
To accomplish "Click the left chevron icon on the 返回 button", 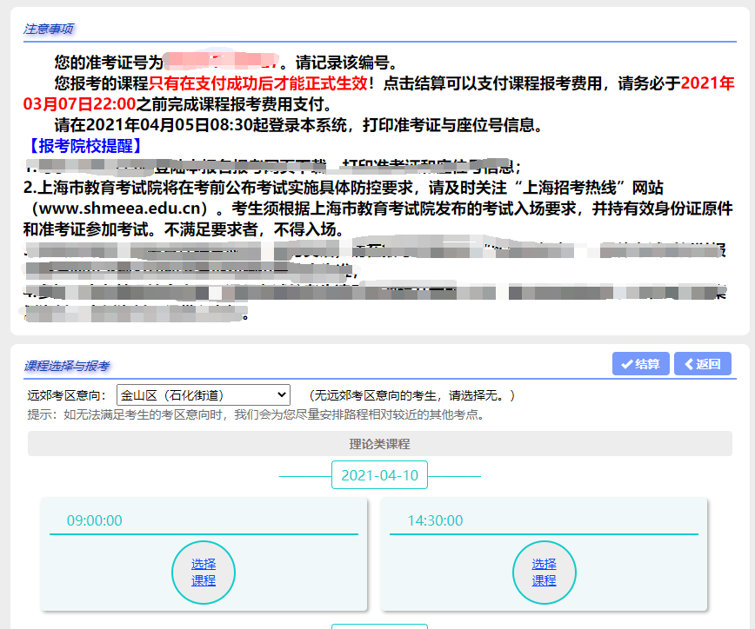I will tap(690, 363).
